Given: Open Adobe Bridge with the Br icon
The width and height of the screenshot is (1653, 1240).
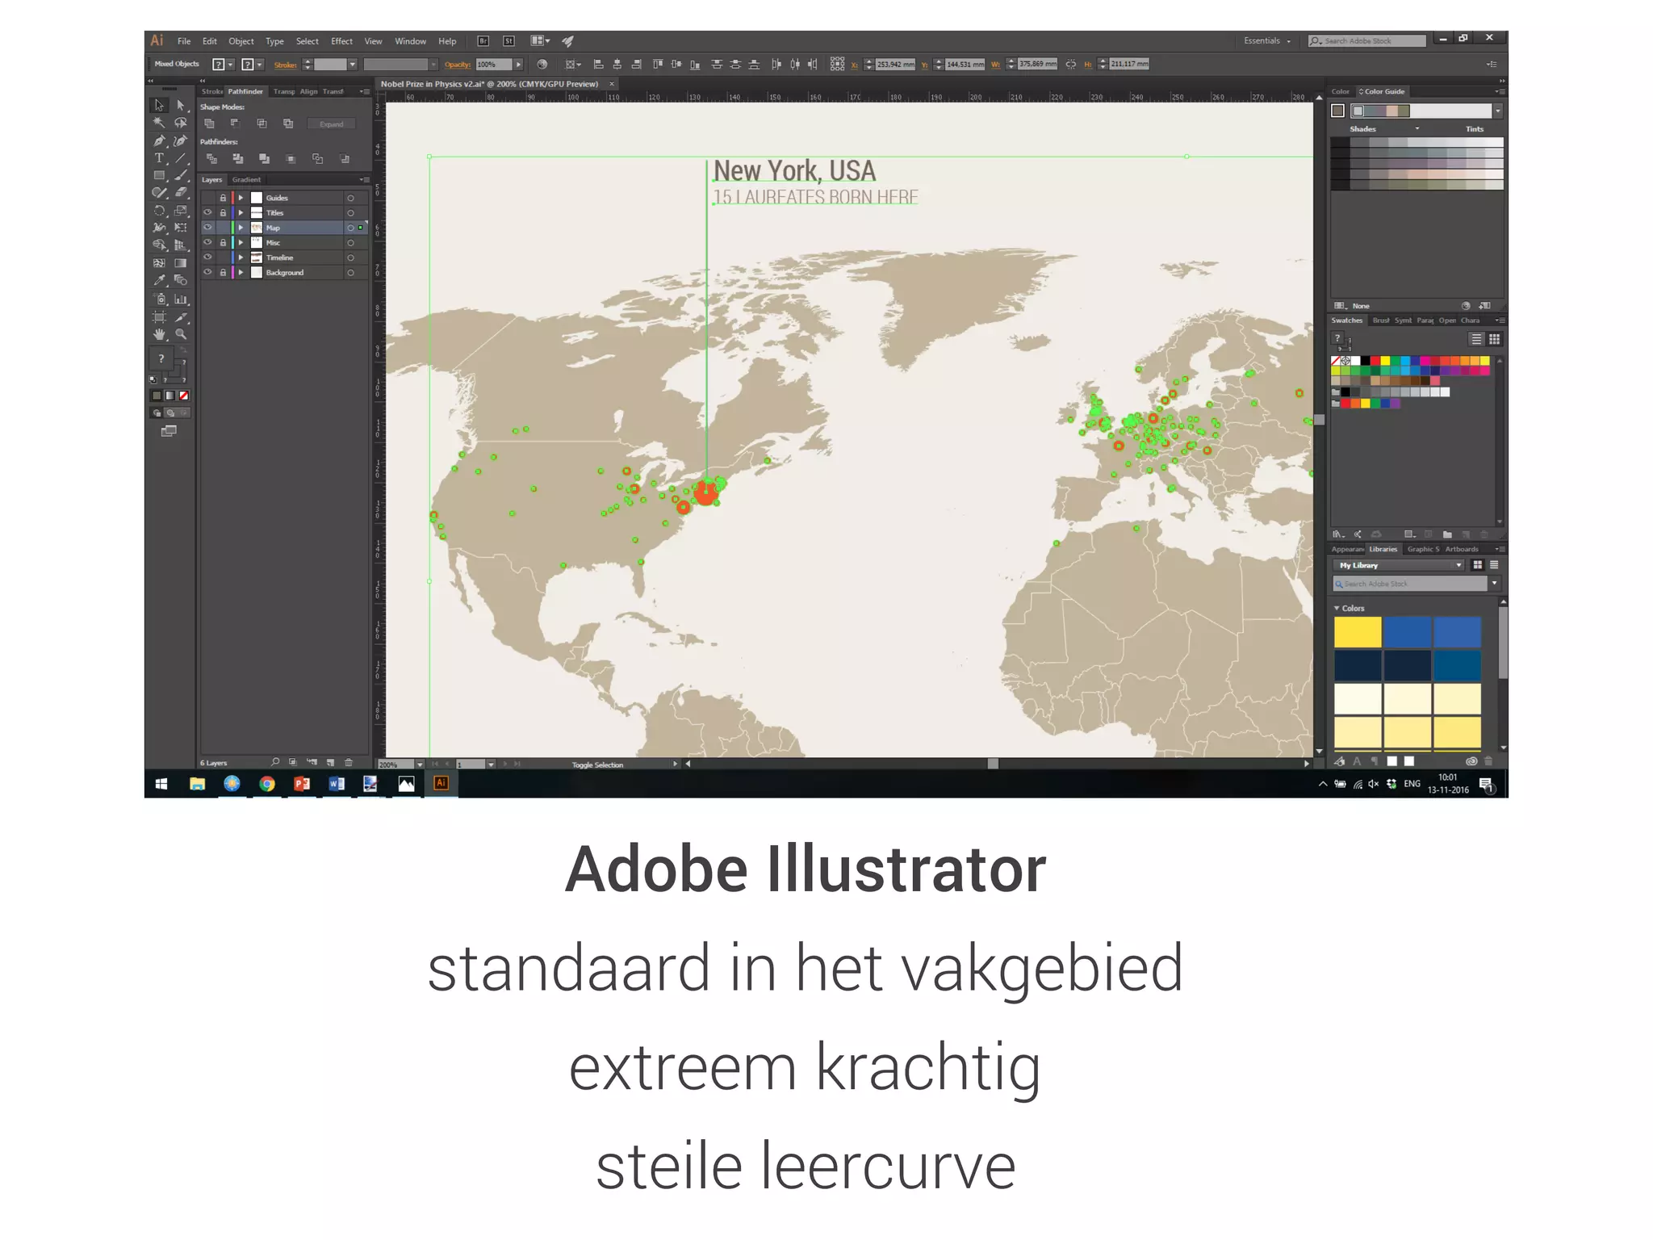Looking at the screenshot, I should pyautogui.click(x=483, y=41).
